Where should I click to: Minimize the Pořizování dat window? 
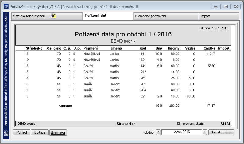point(216,7)
